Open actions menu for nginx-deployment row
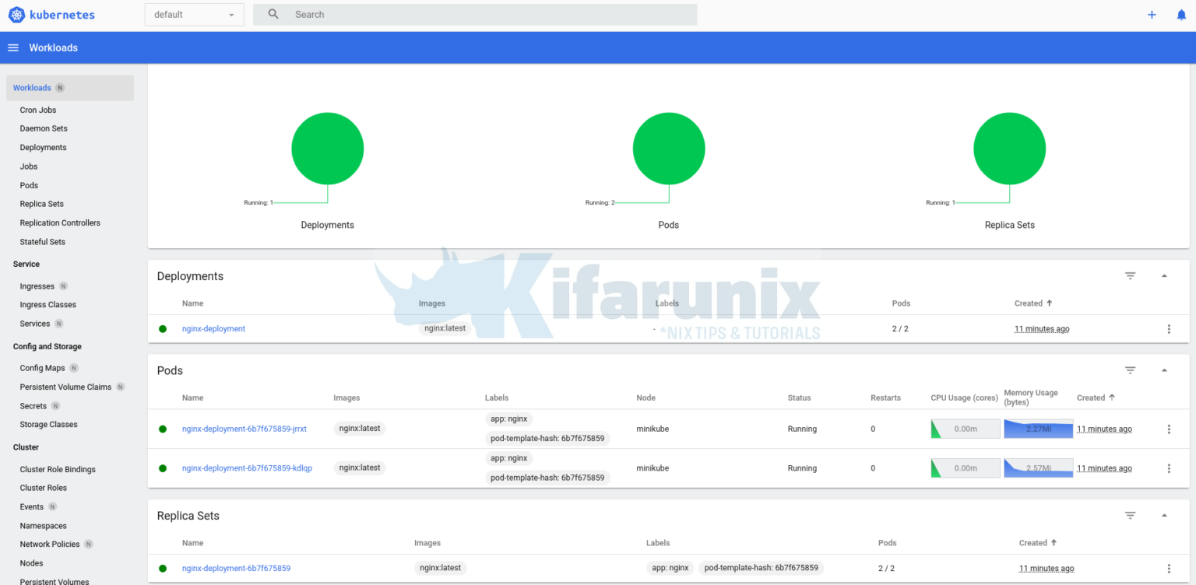Image resolution: width=1196 pixels, height=585 pixels. (1169, 329)
